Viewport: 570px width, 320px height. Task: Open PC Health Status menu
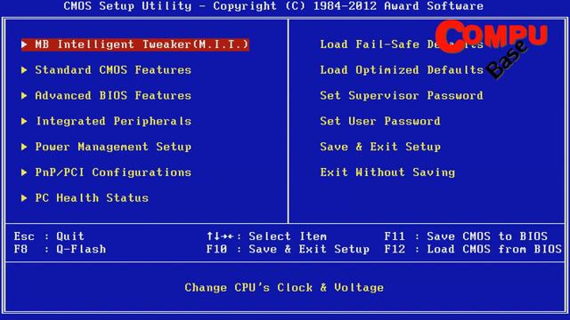[x=92, y=198]
